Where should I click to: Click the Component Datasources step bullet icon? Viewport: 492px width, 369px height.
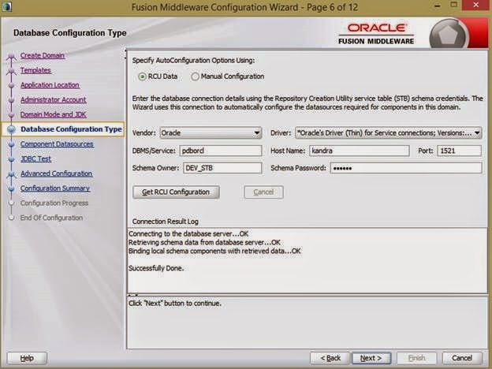(12, 144)
